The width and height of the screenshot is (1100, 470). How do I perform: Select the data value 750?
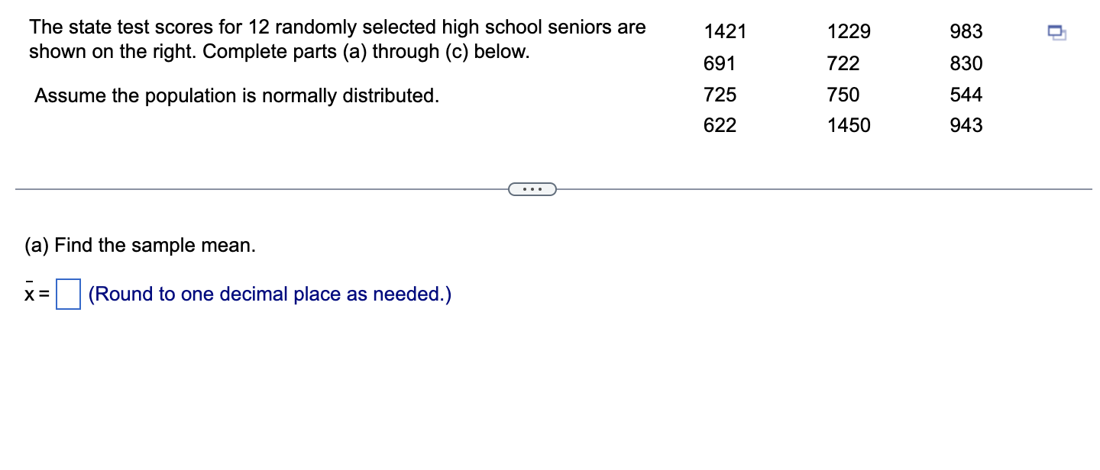pyautogui.click(x=843, y=95)
